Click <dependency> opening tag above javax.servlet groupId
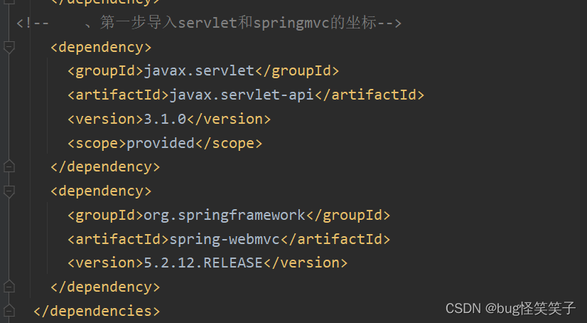The image size is (587, 323). point(101,48)
